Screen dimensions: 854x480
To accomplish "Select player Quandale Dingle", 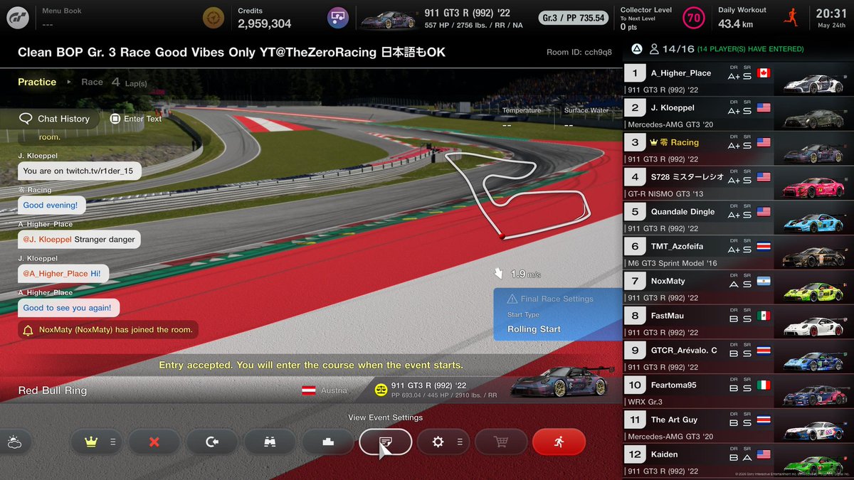I will [x=739, y=218].
